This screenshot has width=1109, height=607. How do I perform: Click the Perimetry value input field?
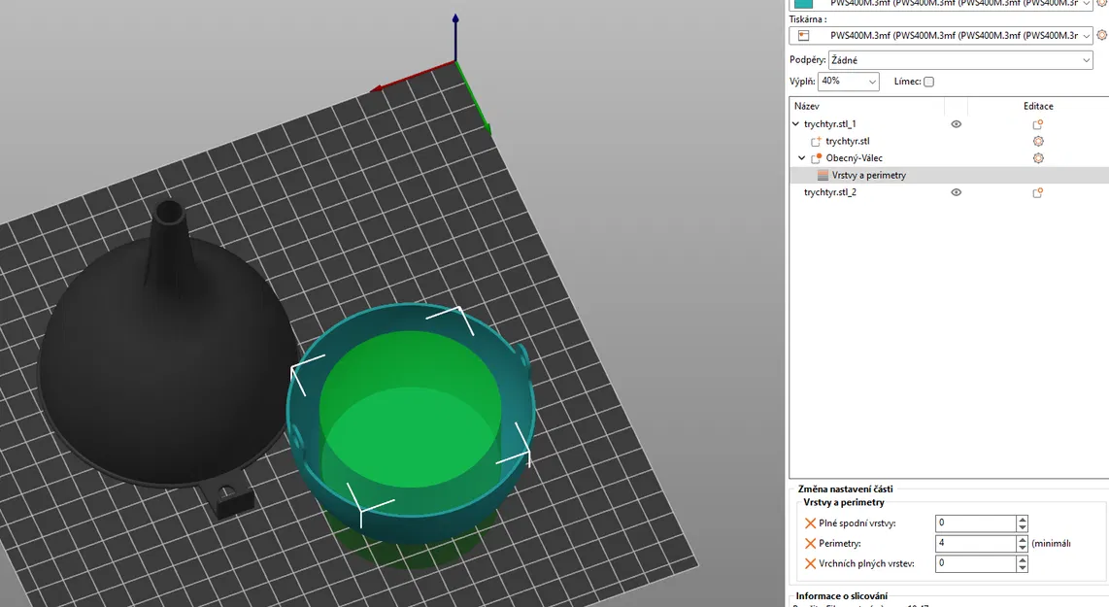[x=975, y=543]
